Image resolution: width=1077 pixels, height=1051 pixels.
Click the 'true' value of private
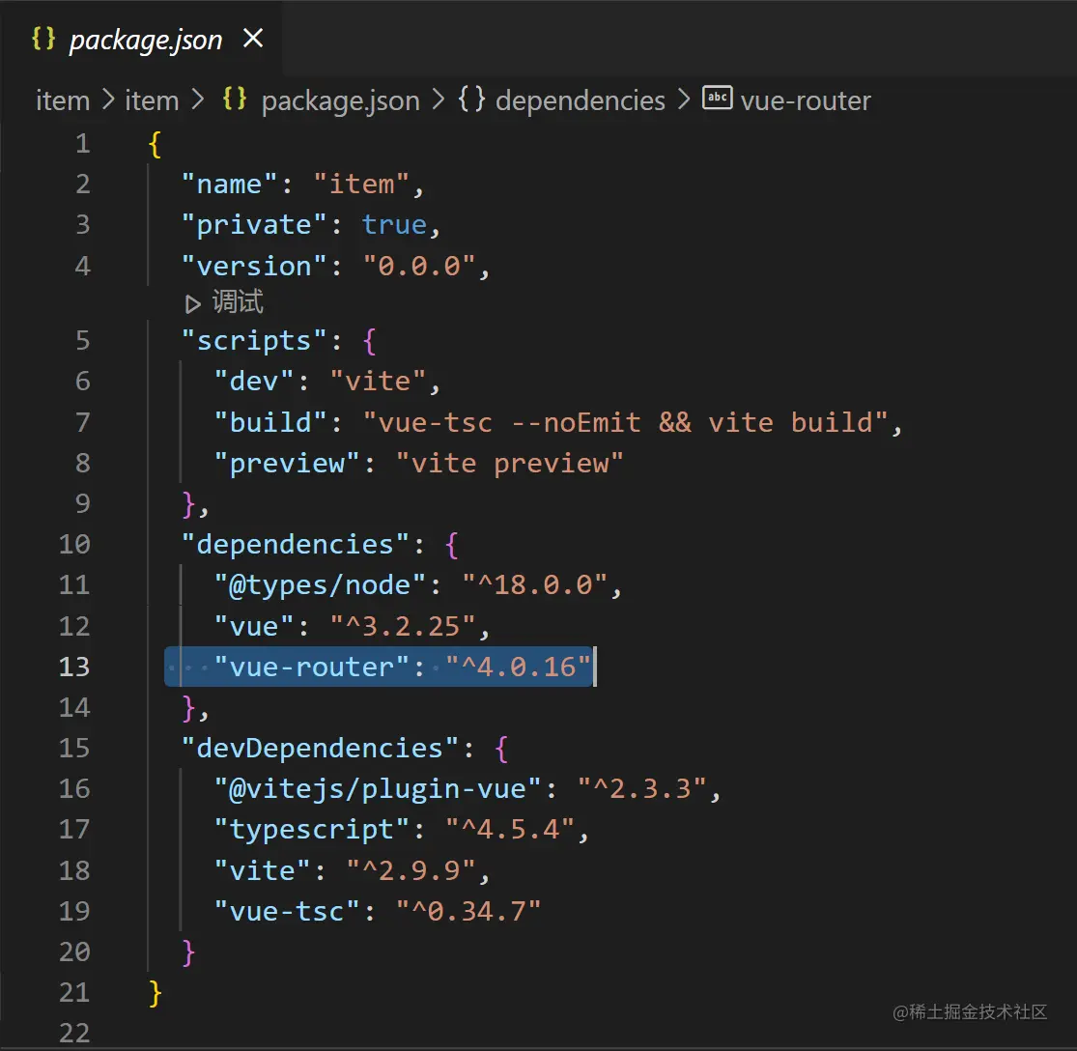pyautogui.click(x=394, y=225)
